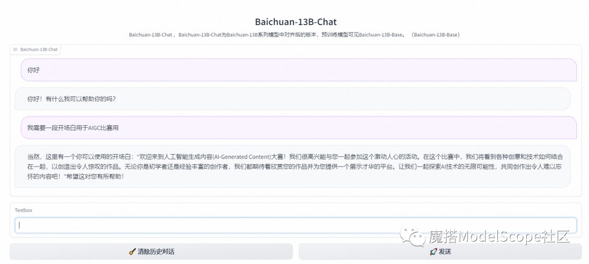Screen dimensions: 589x264
Task: Focus the Textbox message input field
Action: click(x=296, y=225)
